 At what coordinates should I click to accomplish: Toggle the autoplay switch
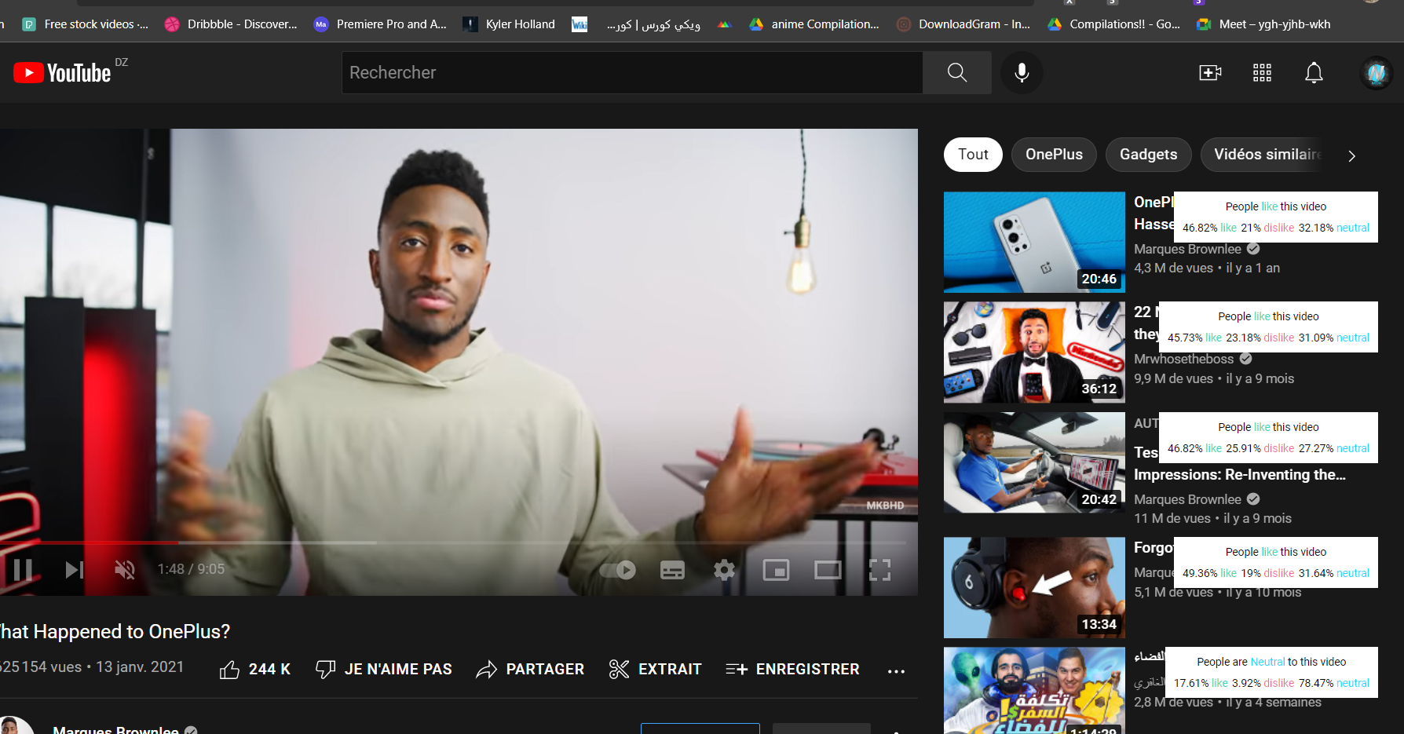(618, 570)
